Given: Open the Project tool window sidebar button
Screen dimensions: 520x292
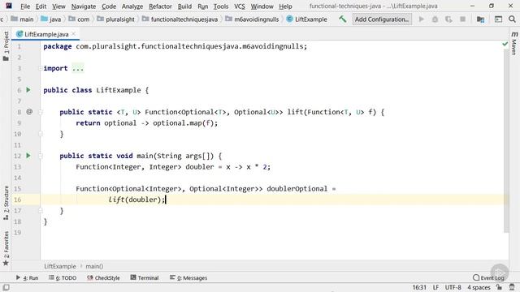Looking at the screenshot, I should pos(6,45).
